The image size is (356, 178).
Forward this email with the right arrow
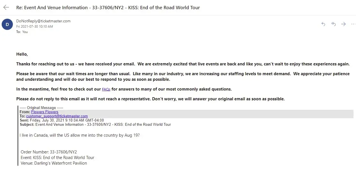(343, 24)
